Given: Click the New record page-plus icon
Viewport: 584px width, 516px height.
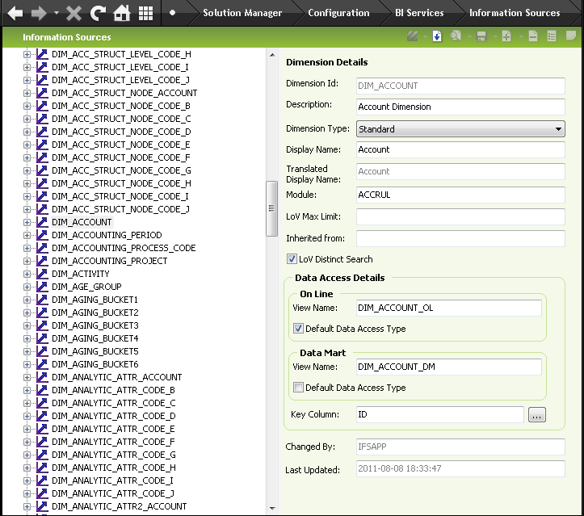Looking at the screenshot, I should coord(506,36).
